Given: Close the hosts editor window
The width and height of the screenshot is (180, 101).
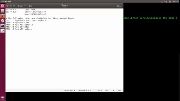Looking at the screenshot, I should point(8,6).
